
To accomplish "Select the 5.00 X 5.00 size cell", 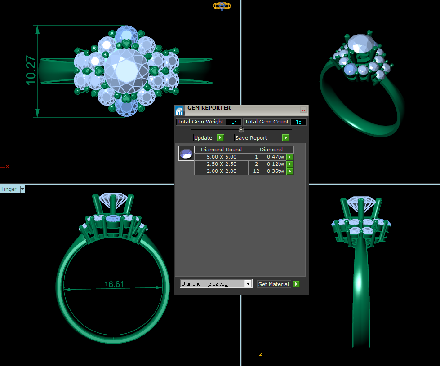I will click(221, 157).
